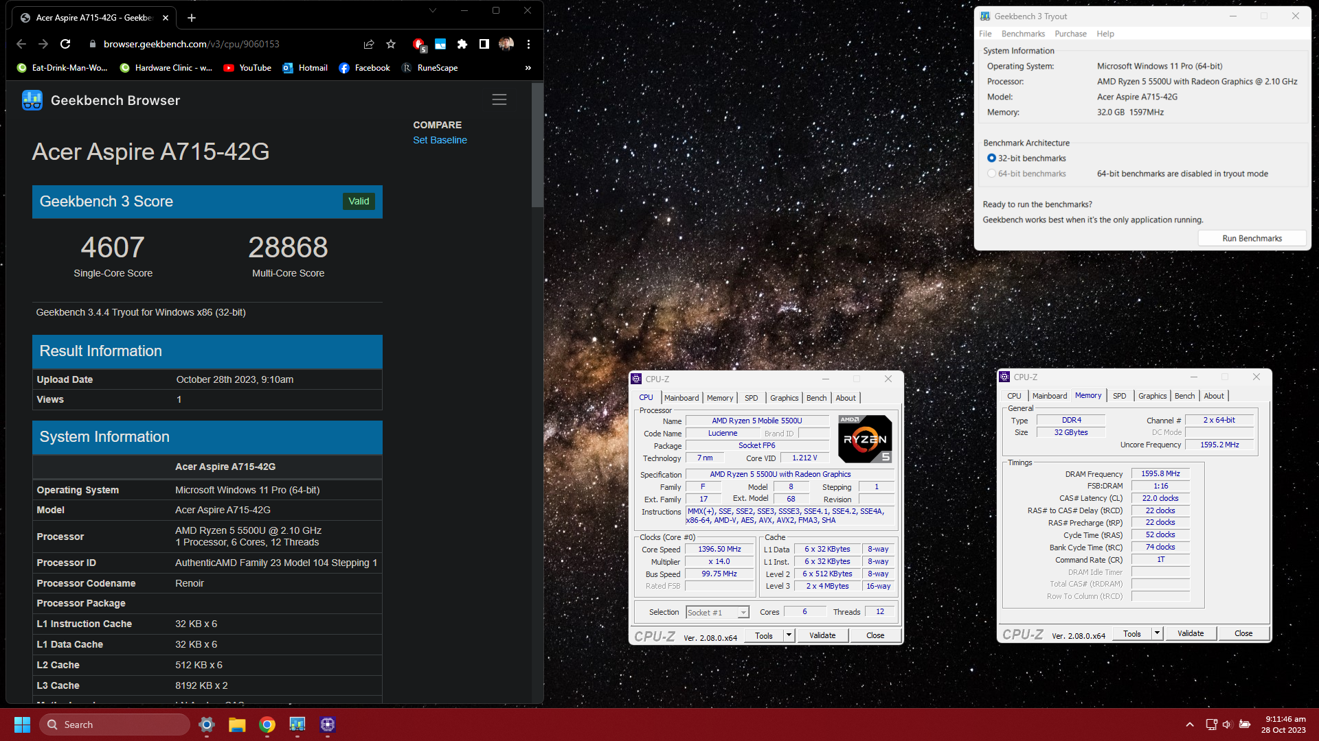The image size is (1319, 741).
Task: Open Geekbench File menu
Action: click(985, 34)
